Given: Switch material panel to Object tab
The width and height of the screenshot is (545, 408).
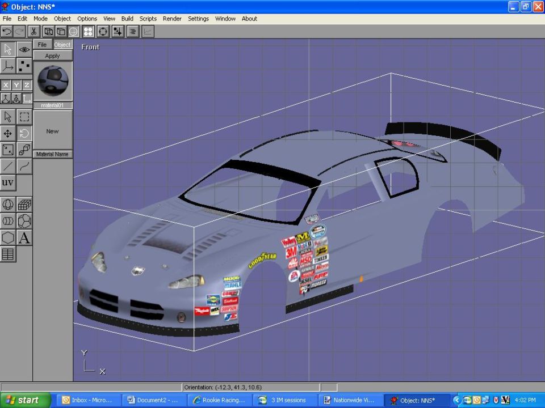Looking at the screenshot, I should [62, 44].
